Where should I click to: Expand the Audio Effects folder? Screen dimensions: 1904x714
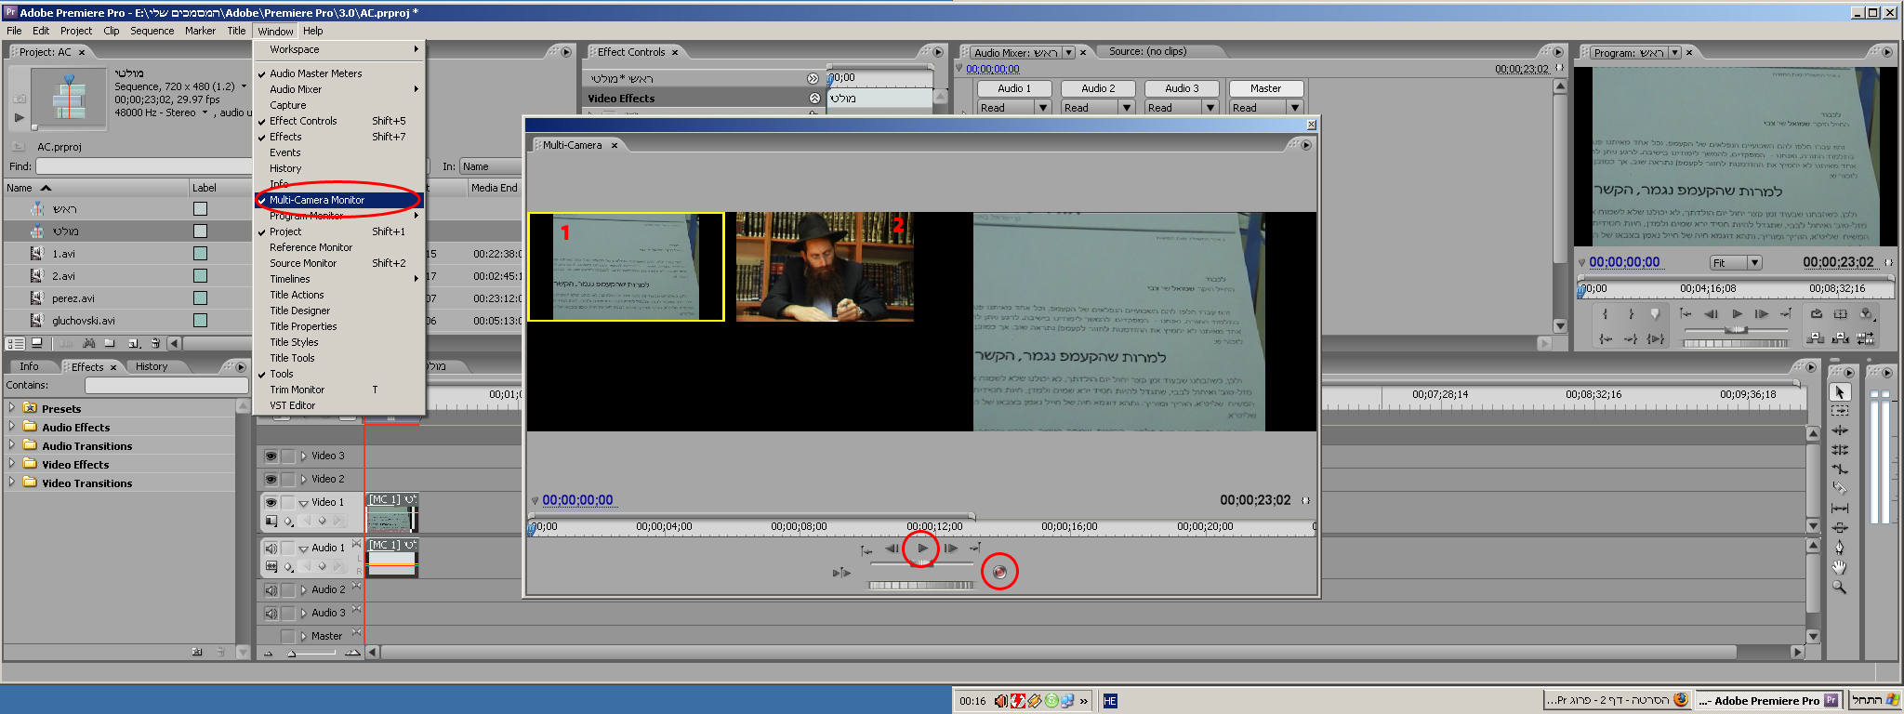click(11, 426)
